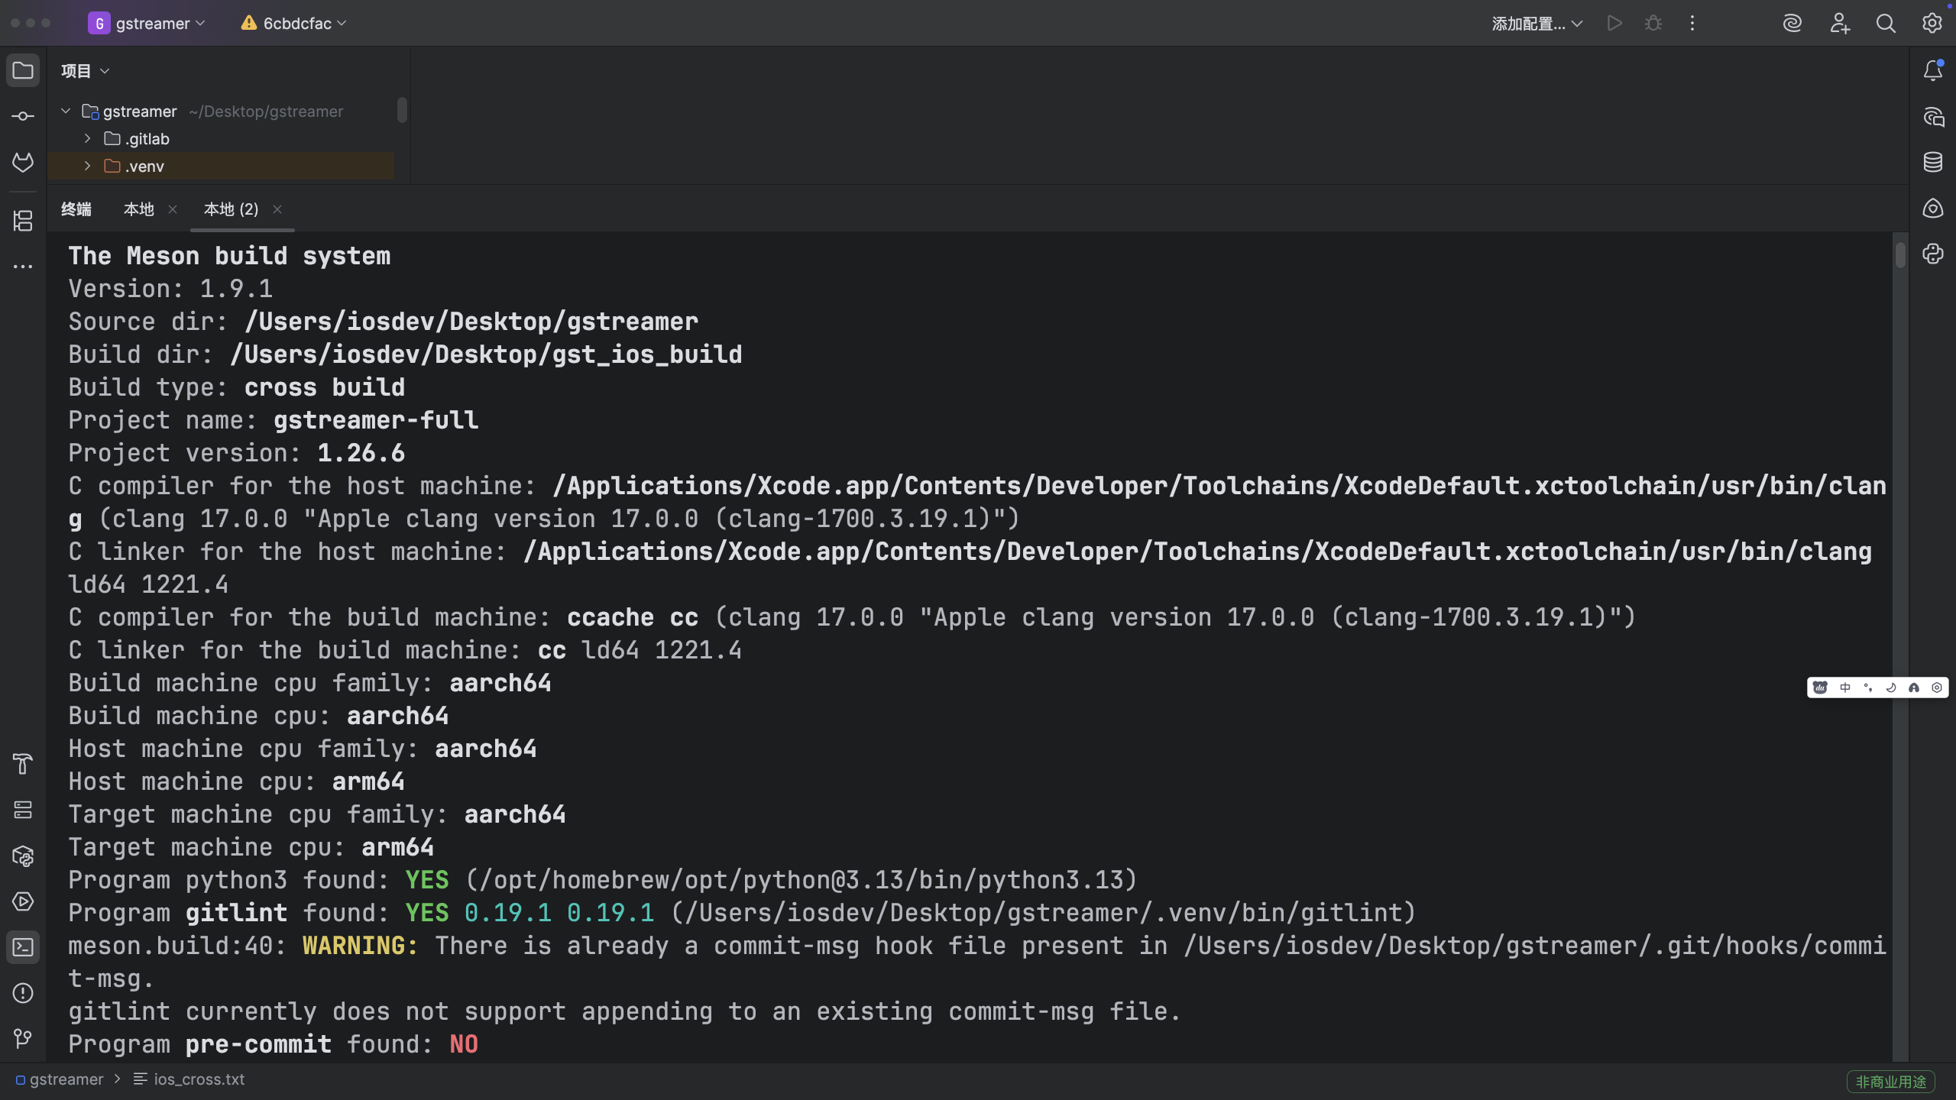This screenshot has height=1100, width=1956.
Task: Collapse the gstreamer root folder
Action: coord(66,112)
